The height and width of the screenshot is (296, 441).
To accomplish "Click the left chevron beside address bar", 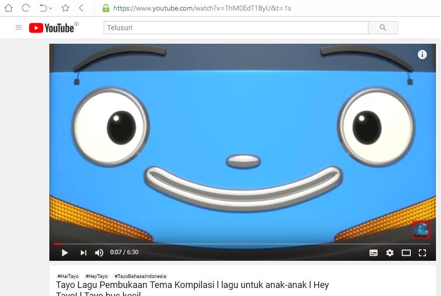I will [81, 8].
